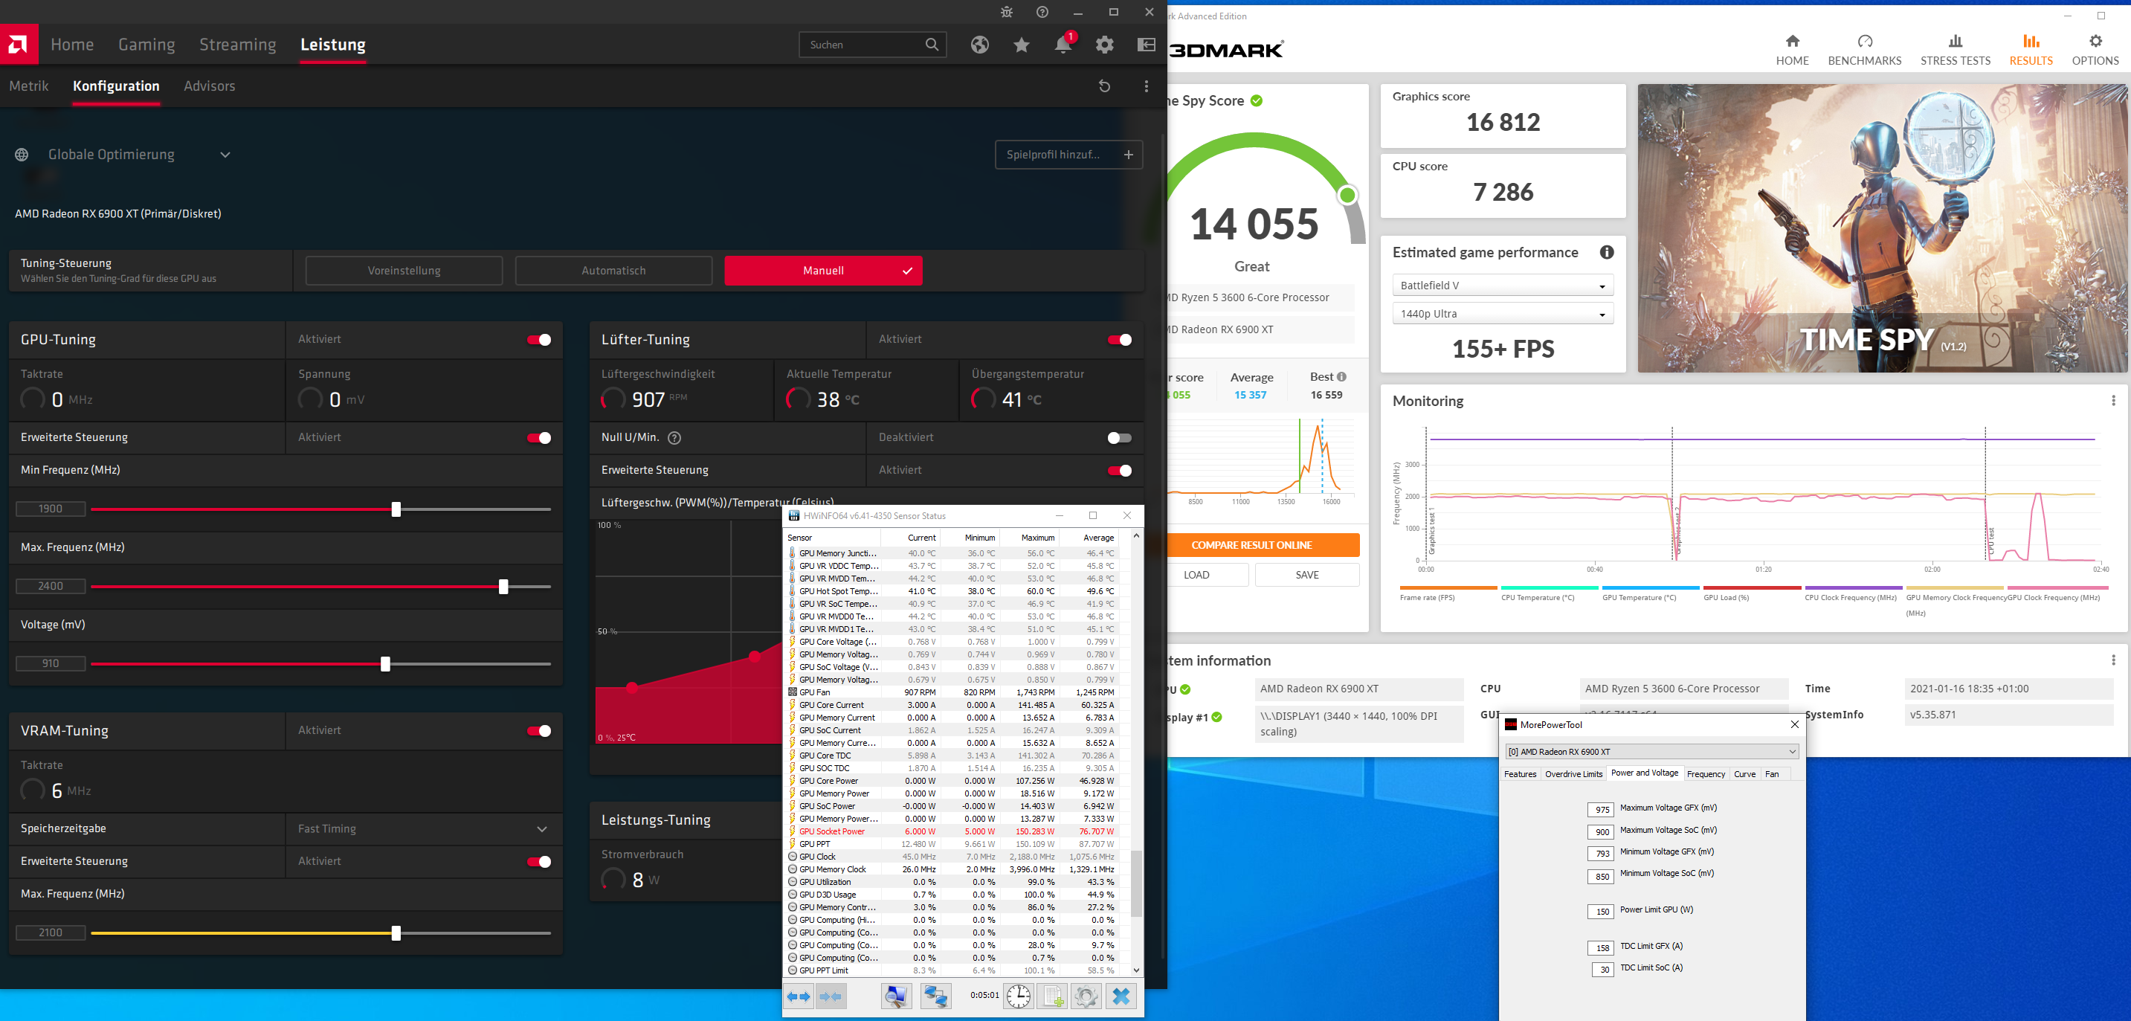Screen dimensions: 2131x1021
Task: Open the 1440p Ultra resolution dropdown
Action: (1502, 314)
